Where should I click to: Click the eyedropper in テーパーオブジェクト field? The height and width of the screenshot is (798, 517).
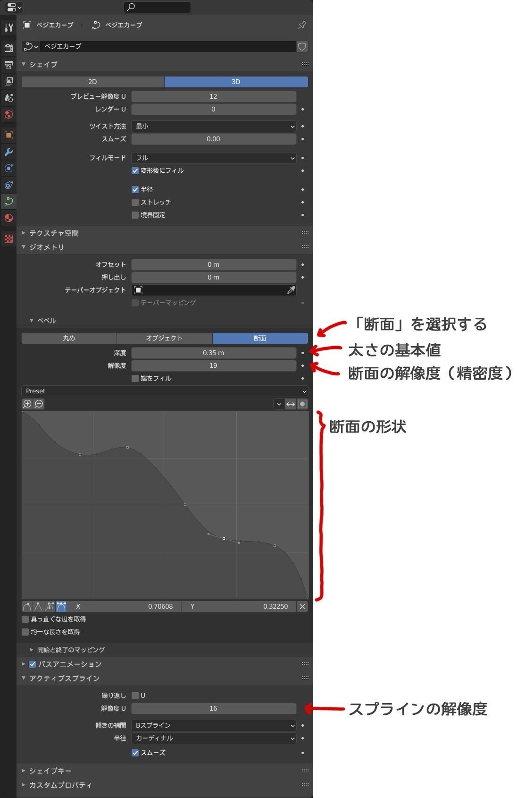(x=291, y=290)
